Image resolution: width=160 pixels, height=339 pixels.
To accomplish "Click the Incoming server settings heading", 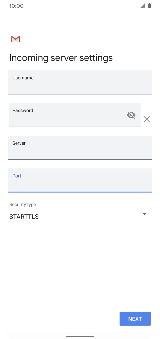I will tap(61, 58).
